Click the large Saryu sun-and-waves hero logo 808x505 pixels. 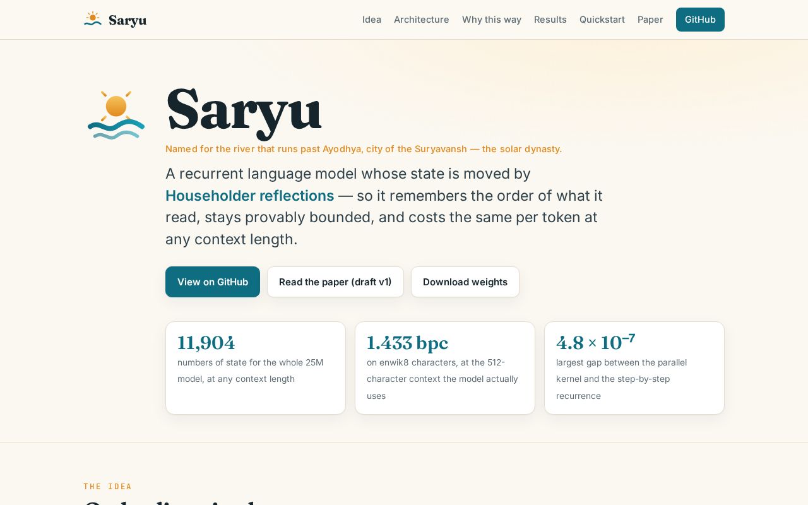[116, 115]
